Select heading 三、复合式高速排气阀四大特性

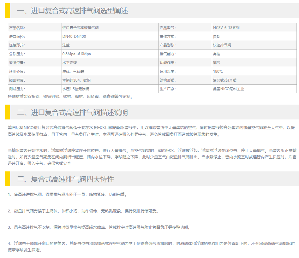66,179
